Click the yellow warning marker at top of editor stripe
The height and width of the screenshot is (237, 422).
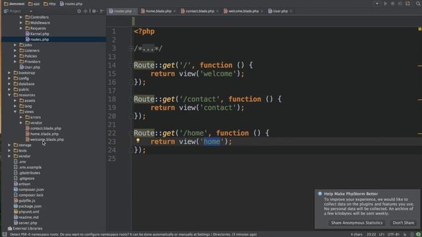pyautogui.click(x=419, y=29)
